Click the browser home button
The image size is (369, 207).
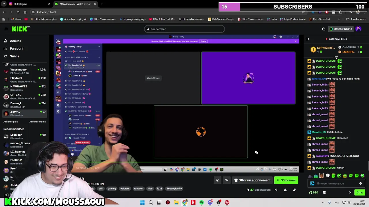pos(25,12)
